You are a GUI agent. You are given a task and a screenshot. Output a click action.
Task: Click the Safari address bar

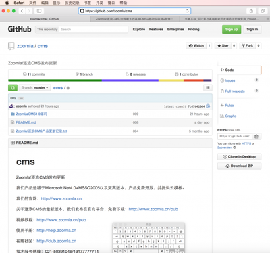coord(134,11)
